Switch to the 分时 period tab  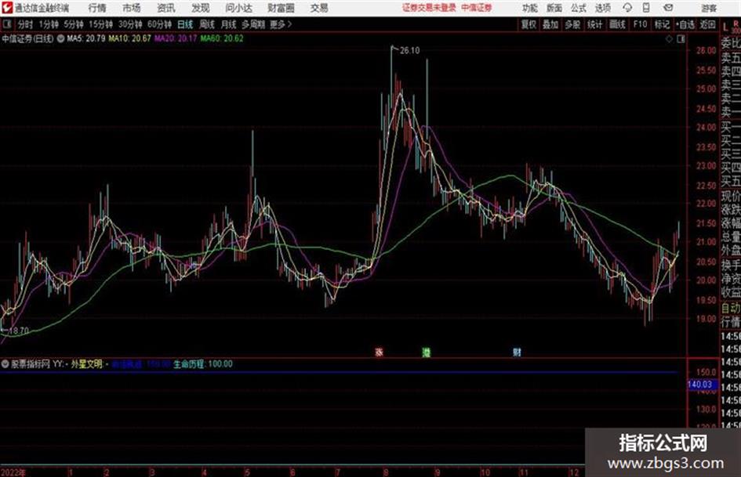(x=26, y=24)
